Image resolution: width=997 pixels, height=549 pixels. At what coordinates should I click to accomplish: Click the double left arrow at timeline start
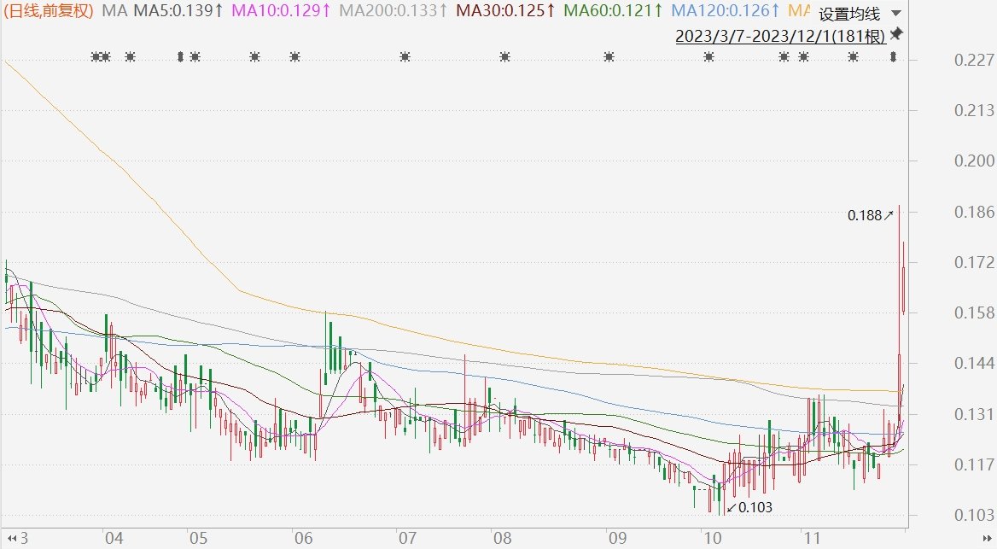pyautogui.click(x=11, y=538)
